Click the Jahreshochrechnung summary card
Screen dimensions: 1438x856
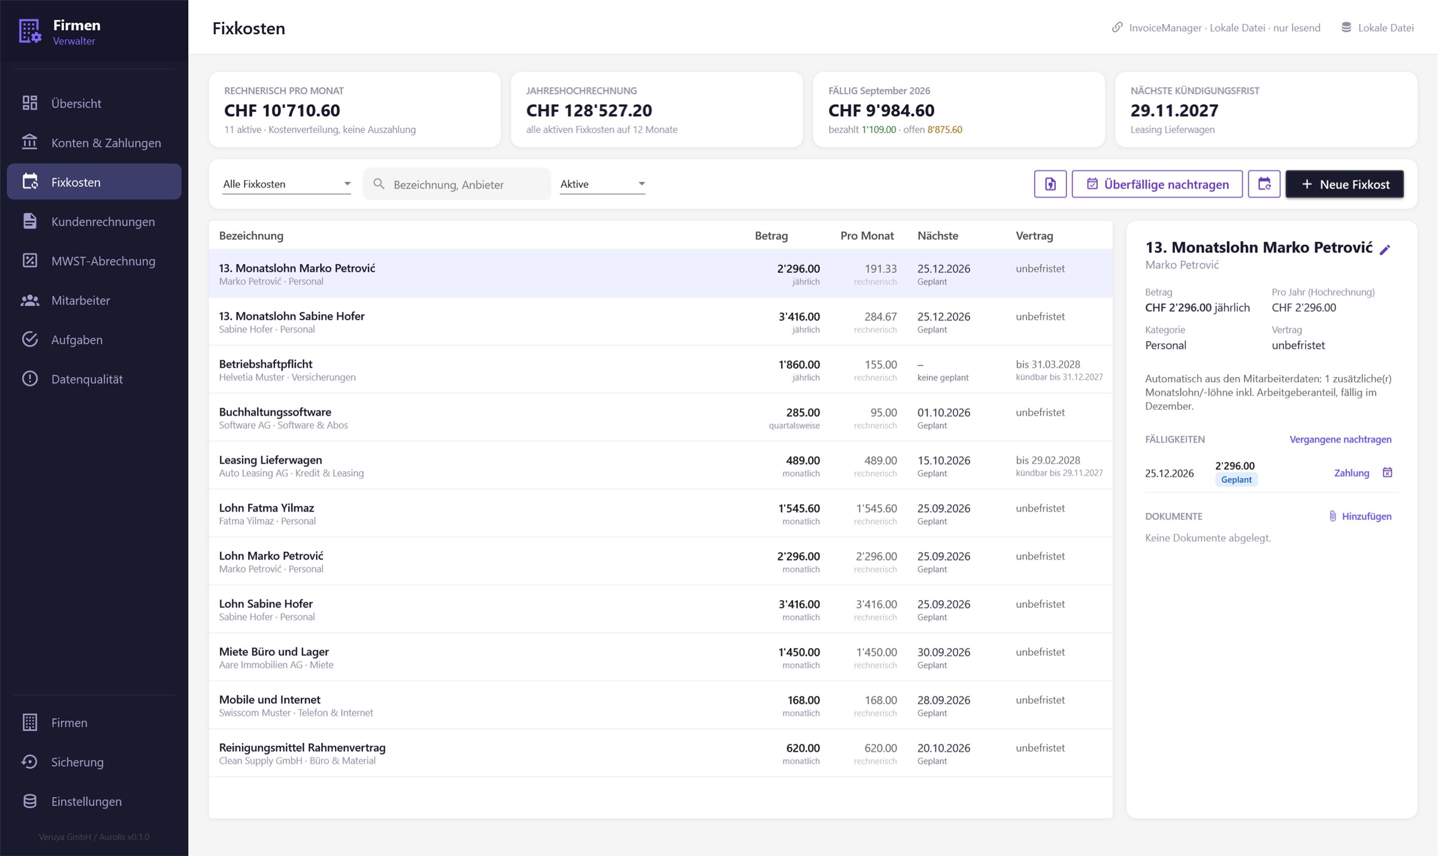pyautogui.click(x=657, y=110)
